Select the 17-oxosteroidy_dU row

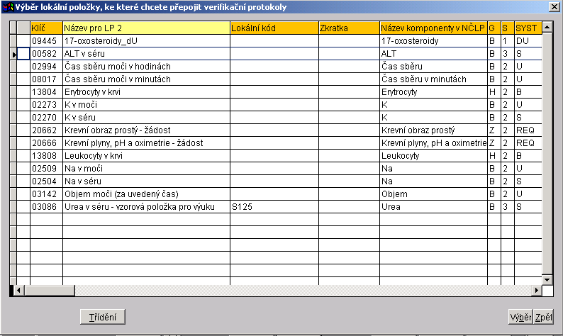[145, 41]
